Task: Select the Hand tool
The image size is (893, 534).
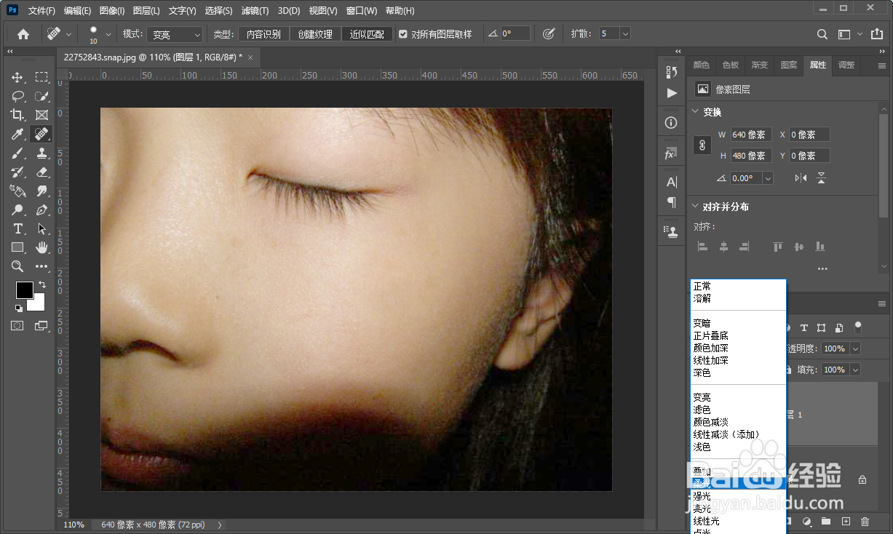Action: [x=41, y=247]
